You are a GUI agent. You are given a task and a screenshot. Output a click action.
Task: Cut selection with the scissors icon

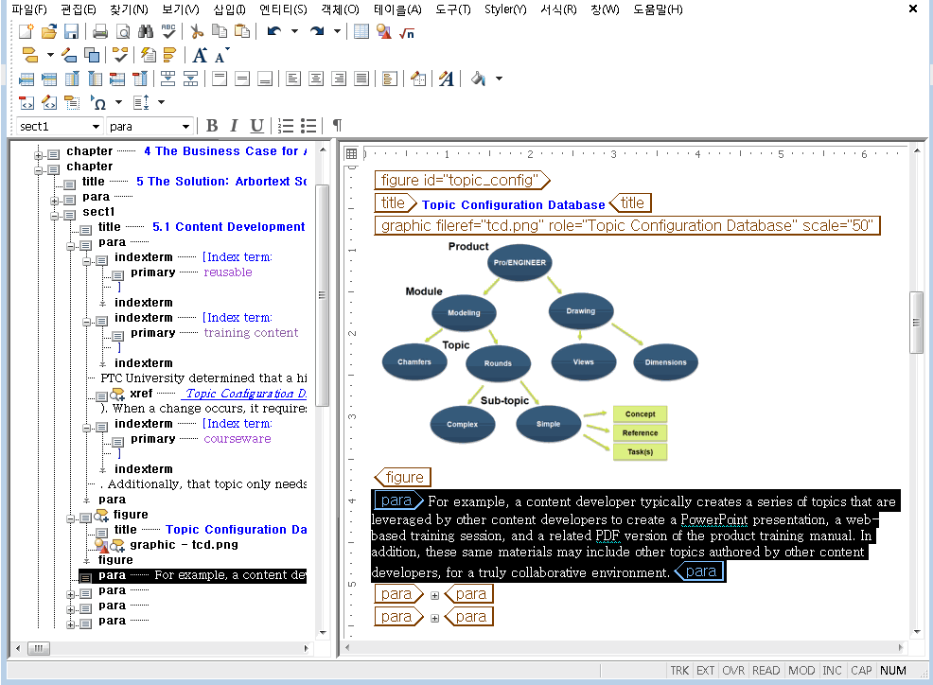pyautogui.click(x=197, y=31)
